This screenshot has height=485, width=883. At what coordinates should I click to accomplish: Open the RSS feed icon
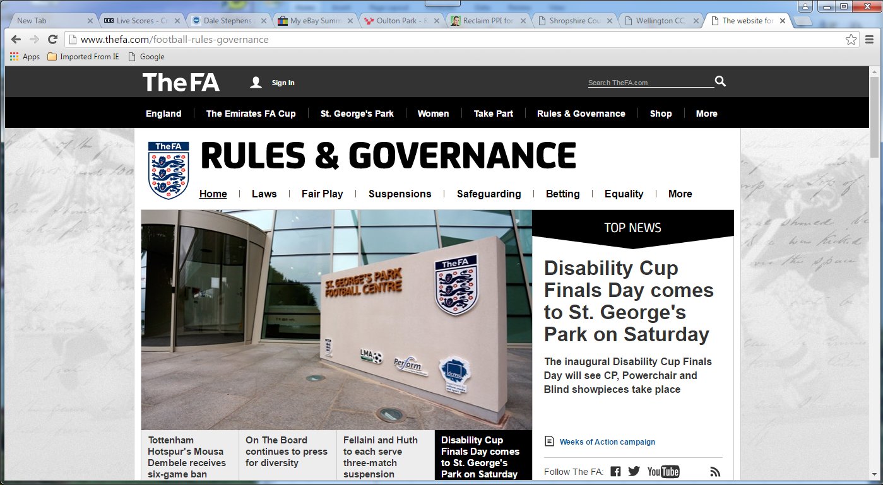point(715,472)
